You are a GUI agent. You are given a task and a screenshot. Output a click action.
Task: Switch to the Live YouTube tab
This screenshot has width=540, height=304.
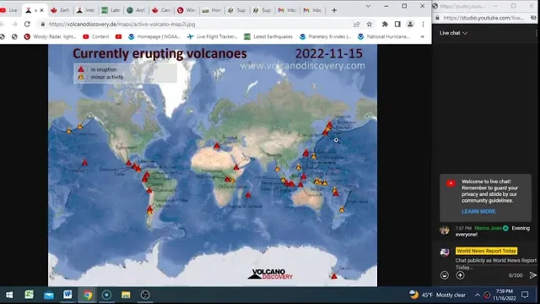(x=9, y=10)
